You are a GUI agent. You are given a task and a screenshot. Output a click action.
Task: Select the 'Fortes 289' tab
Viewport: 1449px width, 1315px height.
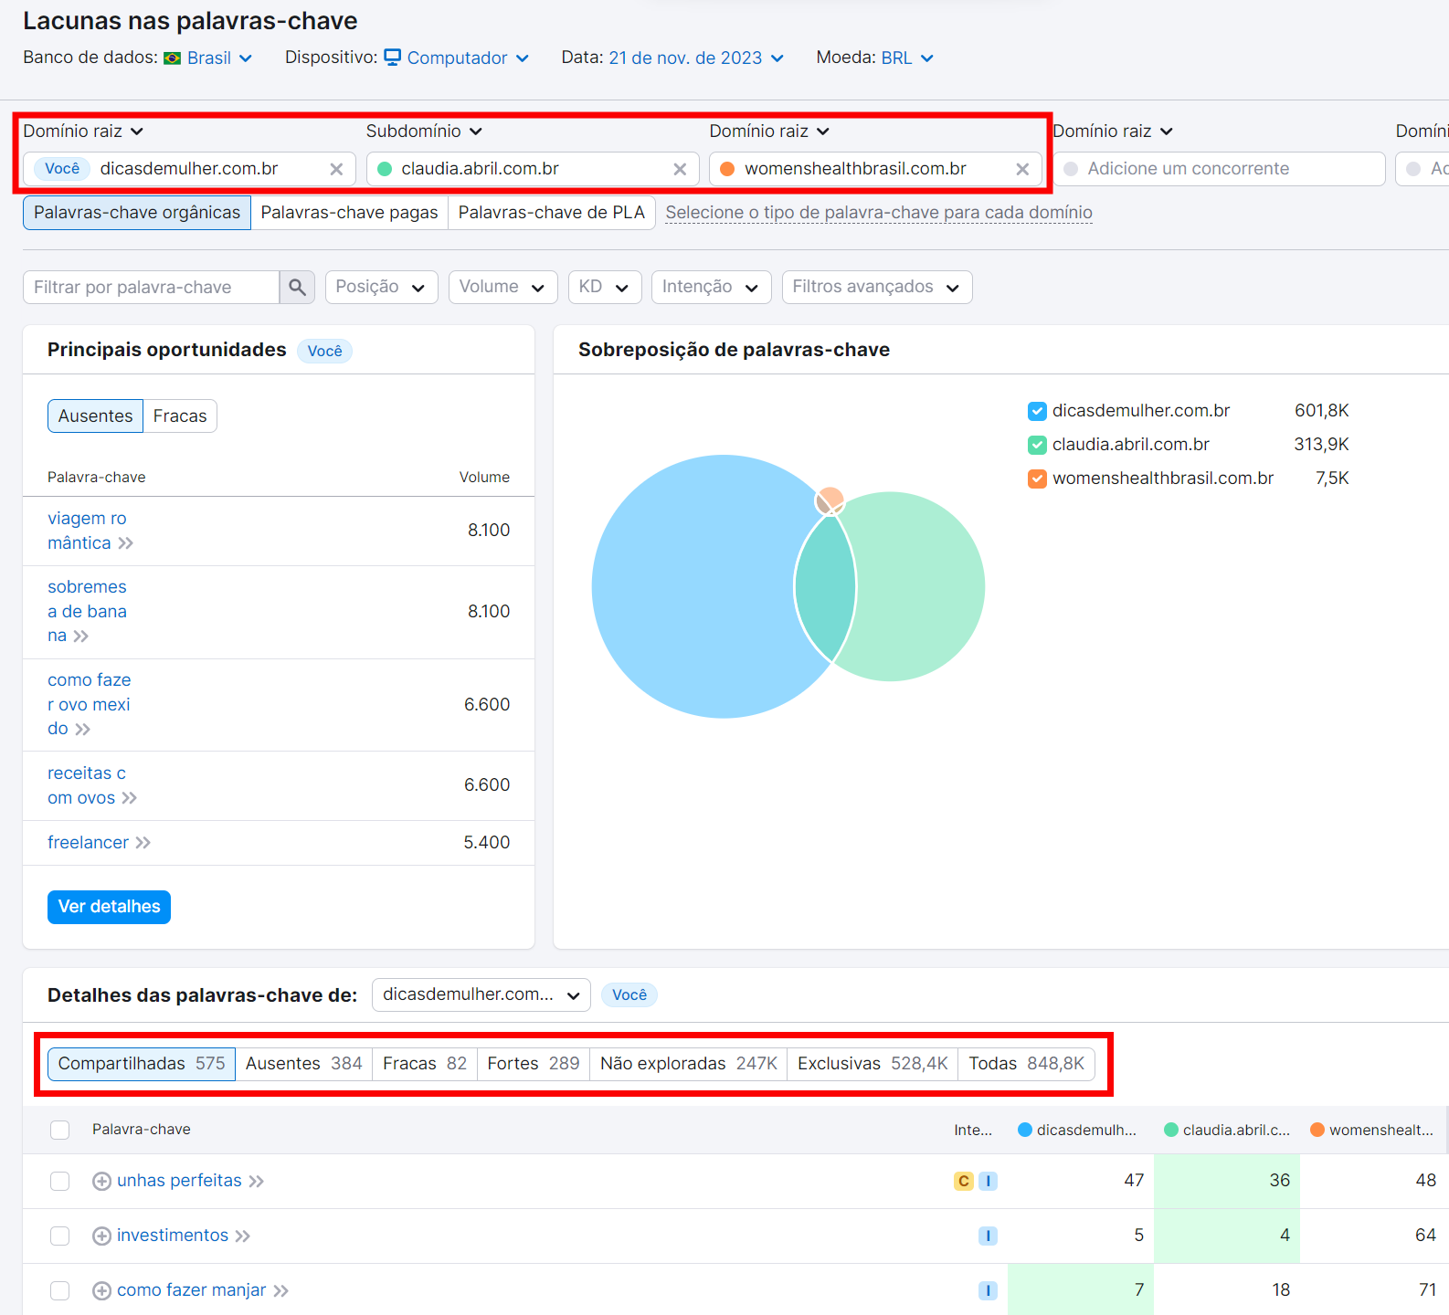click(534, 1064)
